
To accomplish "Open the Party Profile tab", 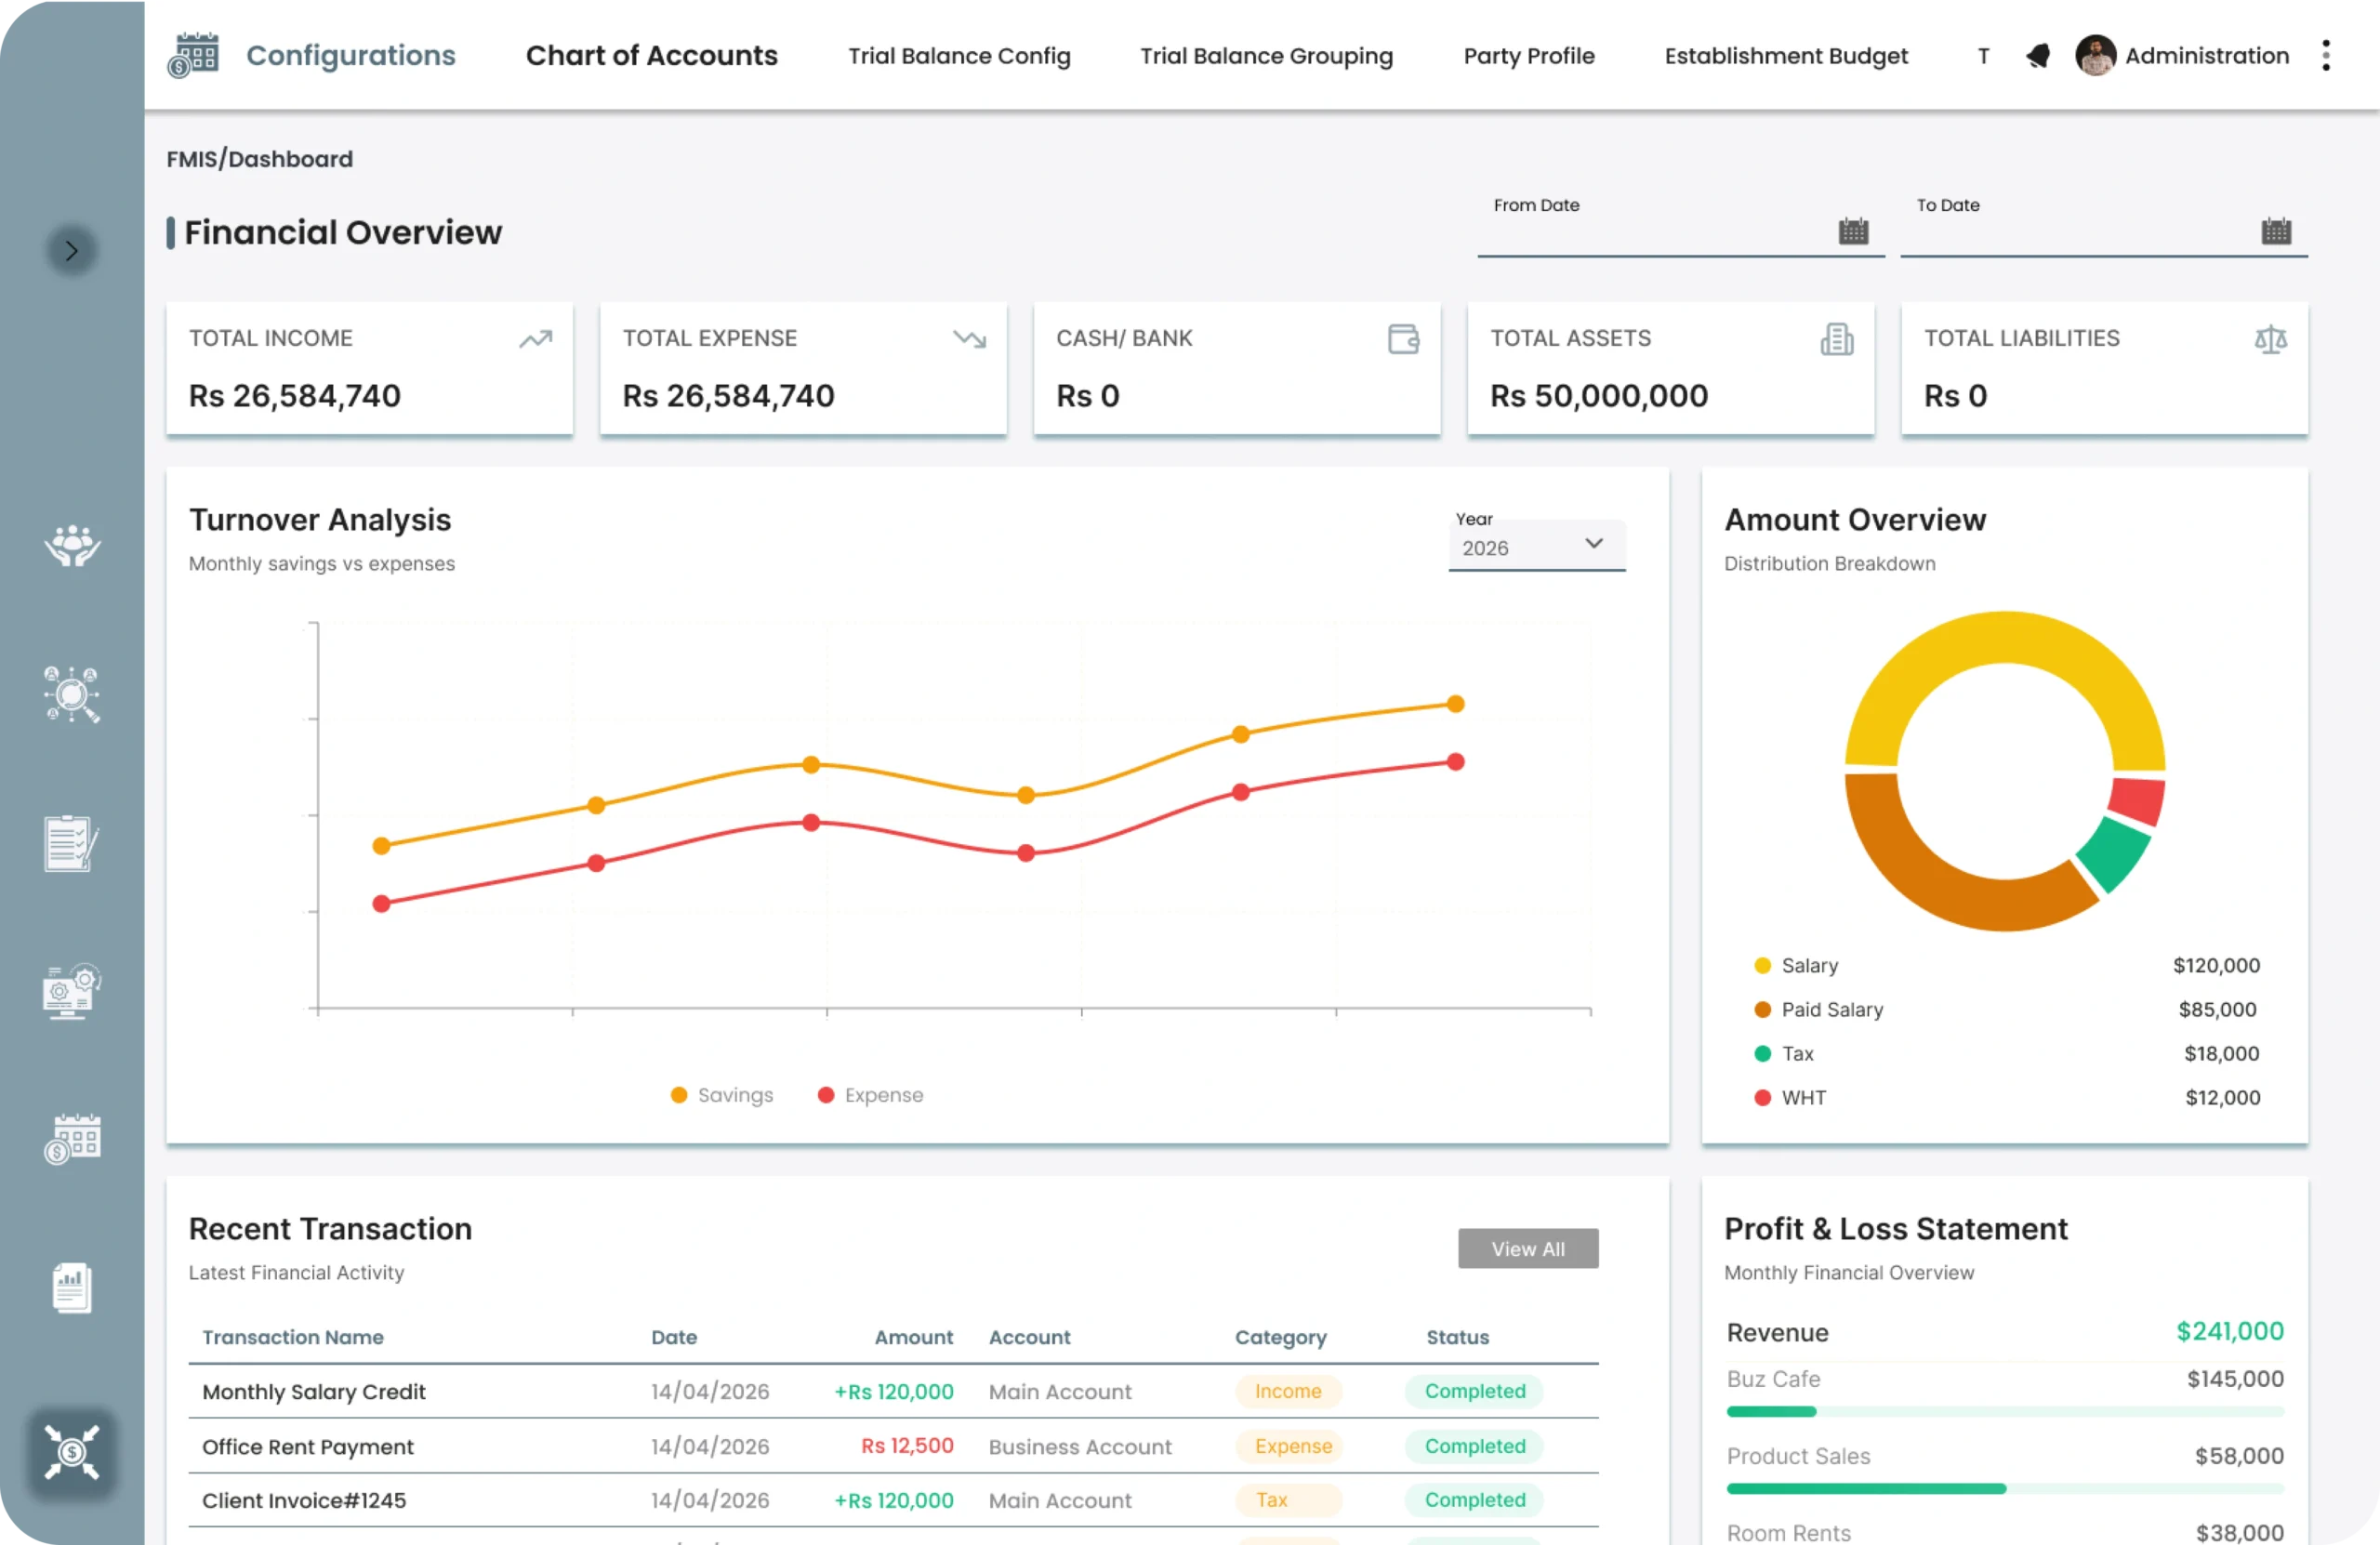I will click(x=1528, y=56).
